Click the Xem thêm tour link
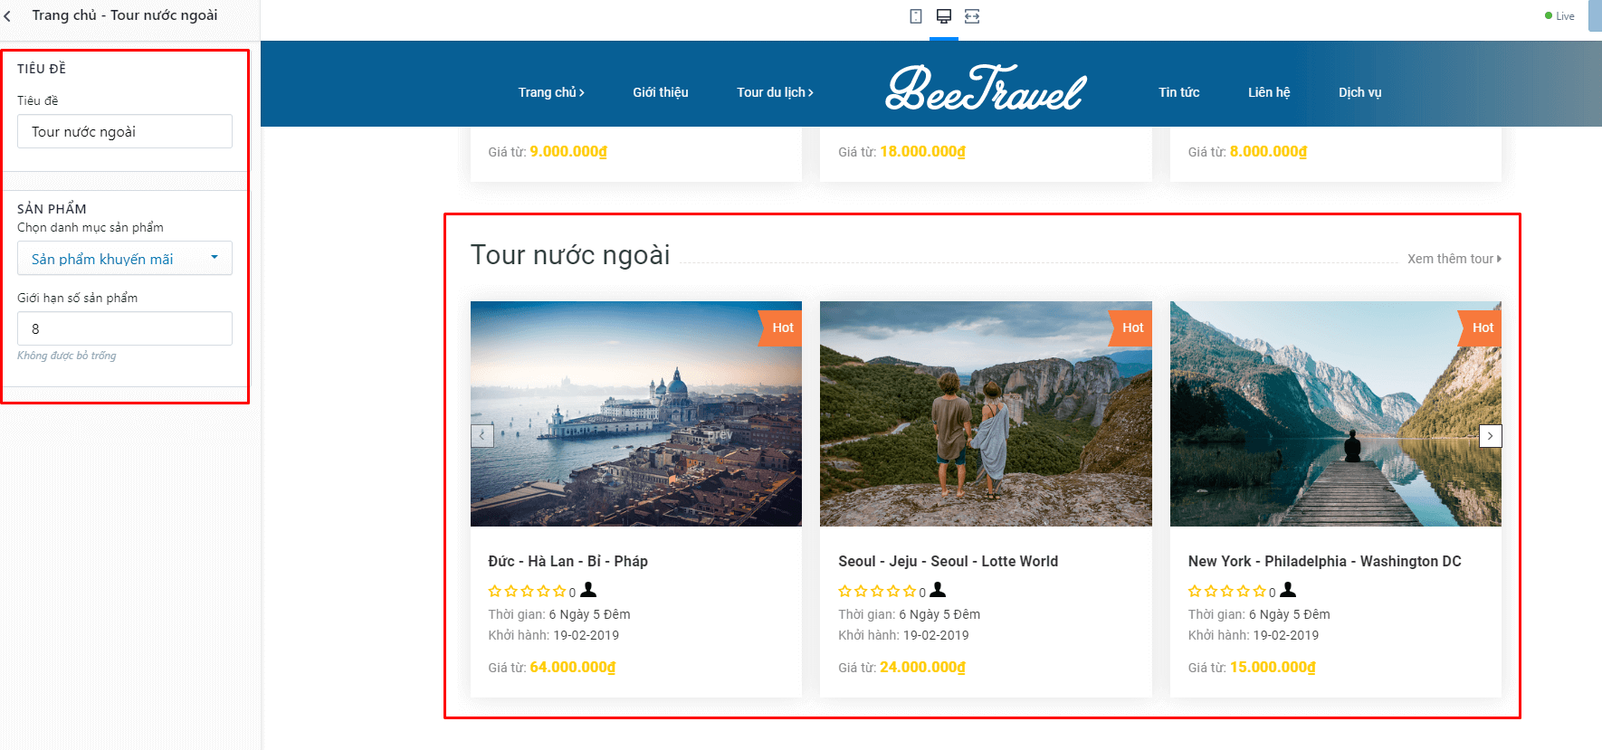Viewport: 1602px width, 750px height. 1454,259
